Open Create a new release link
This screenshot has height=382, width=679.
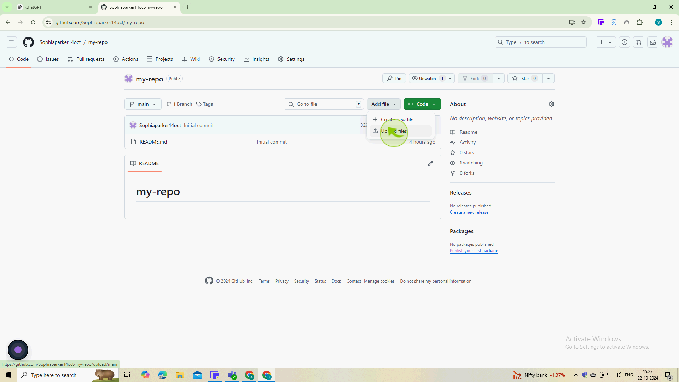[469, 212]
